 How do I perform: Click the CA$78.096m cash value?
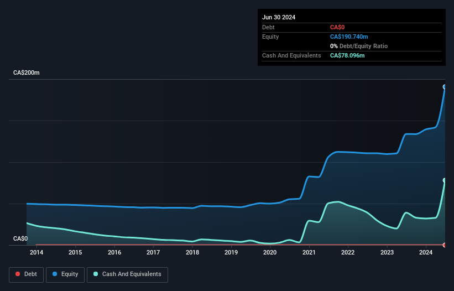click(x=347, y=55)
